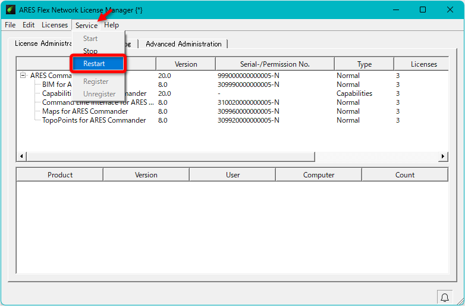Sort by the Licenses column header
Viewport: 465px width, 306px height.
coord(421,64)
